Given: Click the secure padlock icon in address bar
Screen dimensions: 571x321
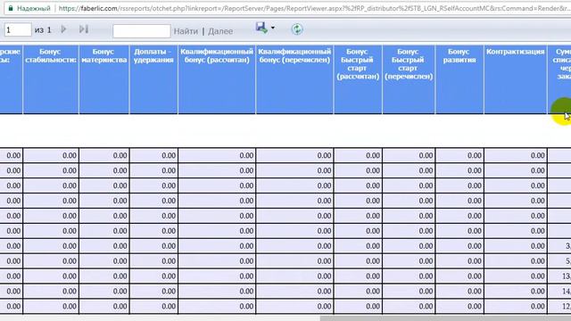Looking at the screenshot, I should point(11,8).
